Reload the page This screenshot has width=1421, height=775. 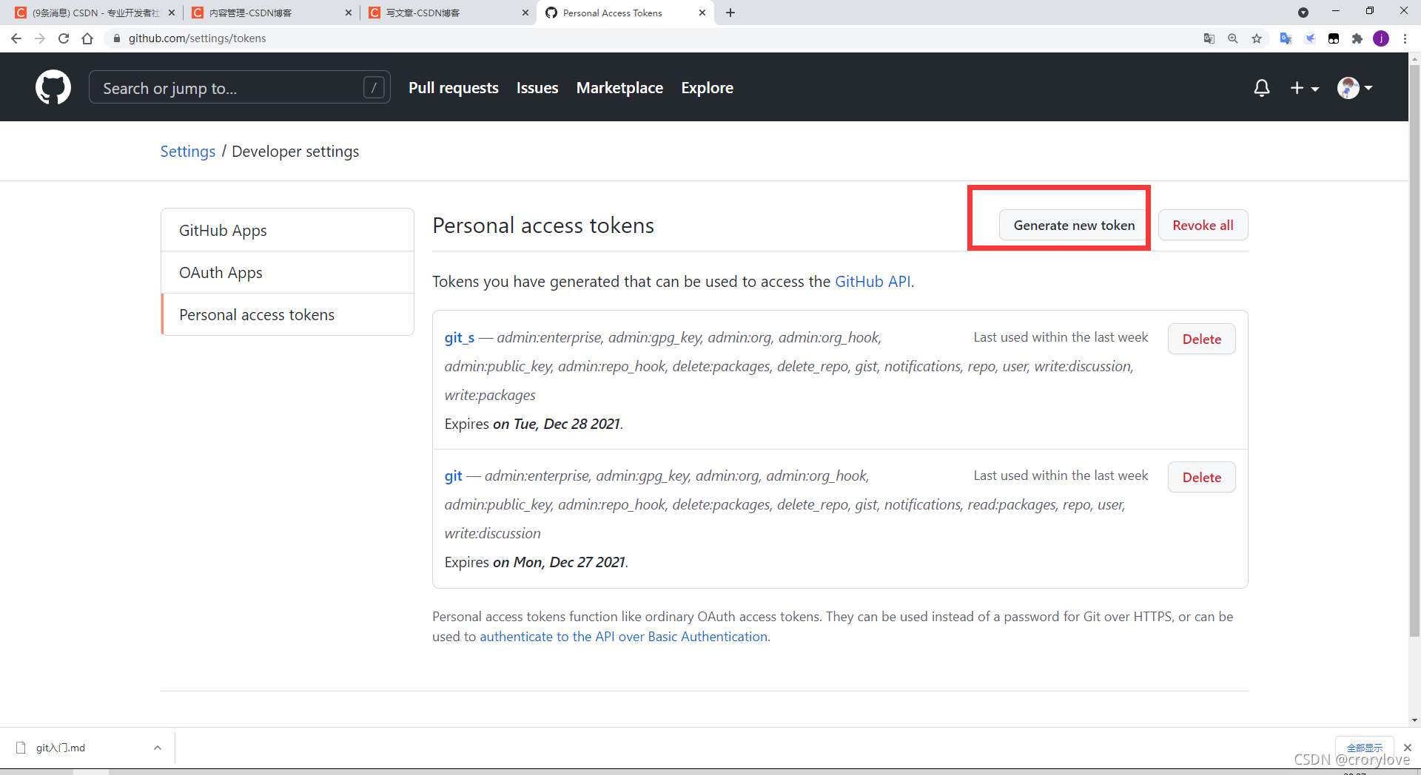64,38
